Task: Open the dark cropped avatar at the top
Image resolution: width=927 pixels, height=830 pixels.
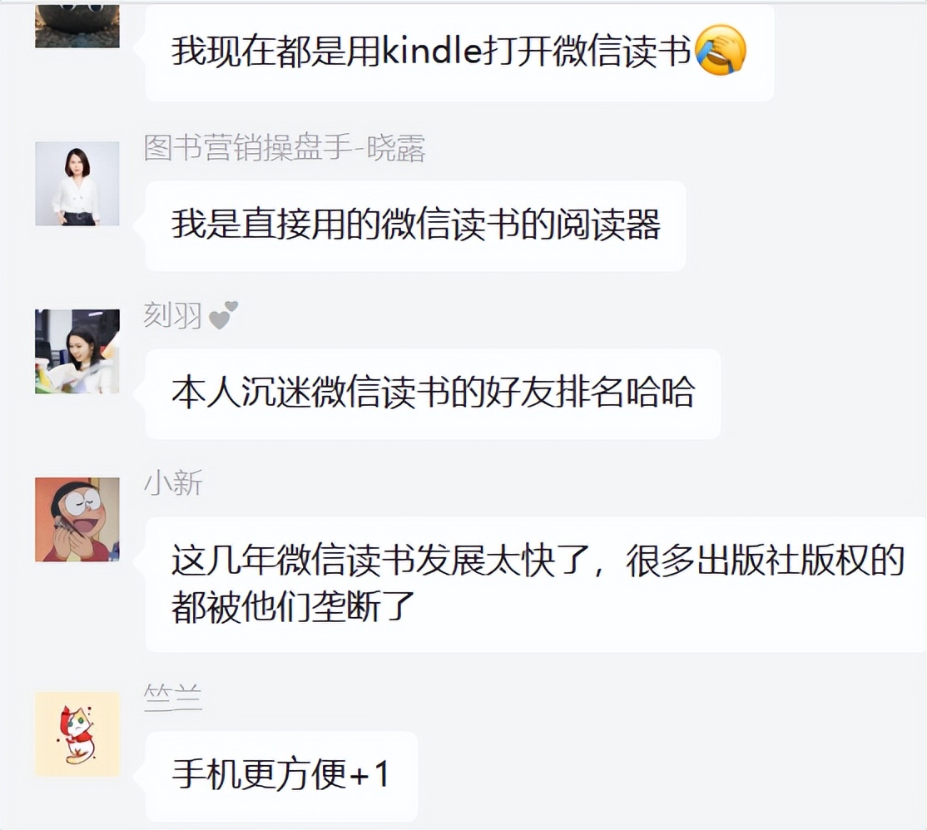Action: [x=77, y=26]
